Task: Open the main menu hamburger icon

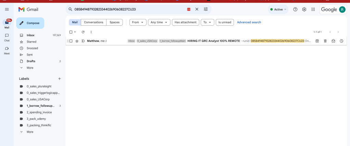Action: [7, 9]
